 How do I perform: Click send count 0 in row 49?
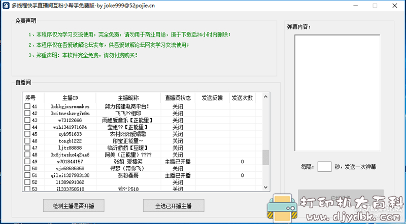pyautogui.click(x=243, y=162)
